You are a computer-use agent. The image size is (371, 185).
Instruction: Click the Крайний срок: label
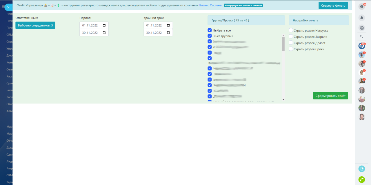pyautogui.click(x=154, y=18)
